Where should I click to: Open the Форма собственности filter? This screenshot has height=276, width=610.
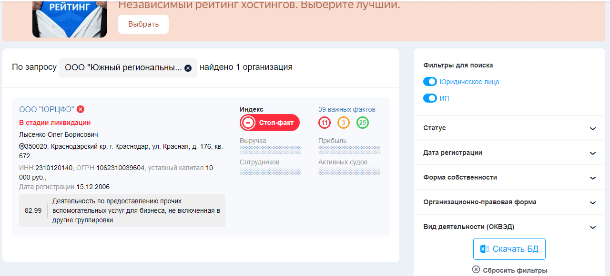(592, 178)
